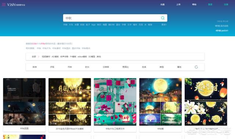Click the circular reset filters icon
The height and width of the screenshot is (139, 235).
click(x=196, y=67)
